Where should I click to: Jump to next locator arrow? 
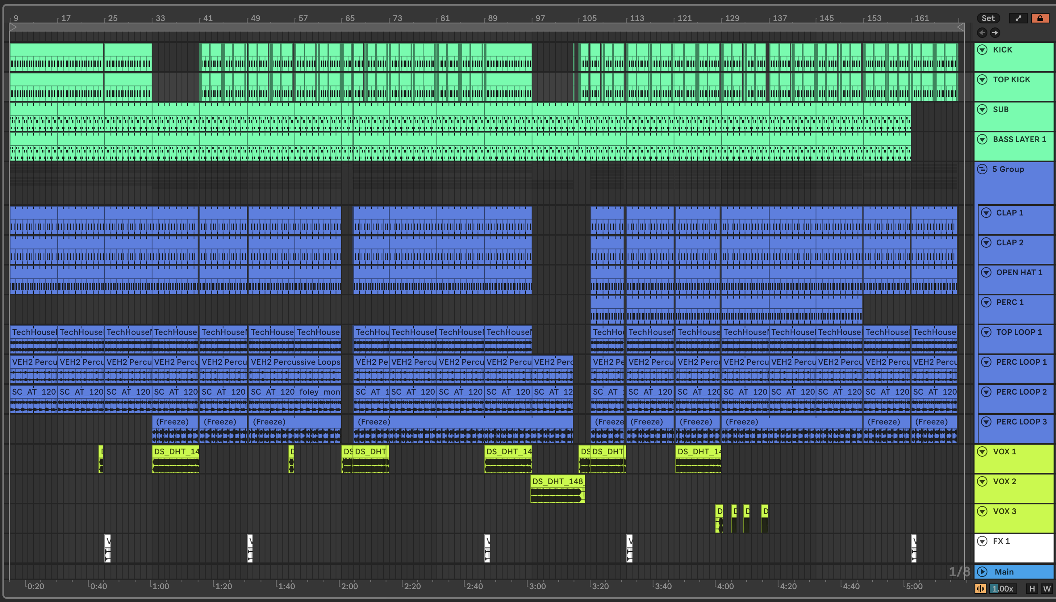pos(995,33)
